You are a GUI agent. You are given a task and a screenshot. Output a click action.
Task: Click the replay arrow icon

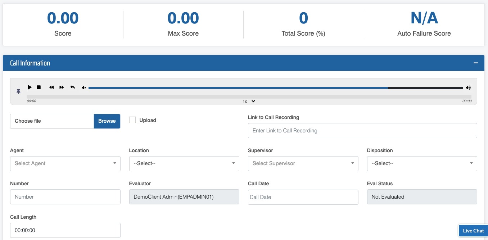click(72, 87)
